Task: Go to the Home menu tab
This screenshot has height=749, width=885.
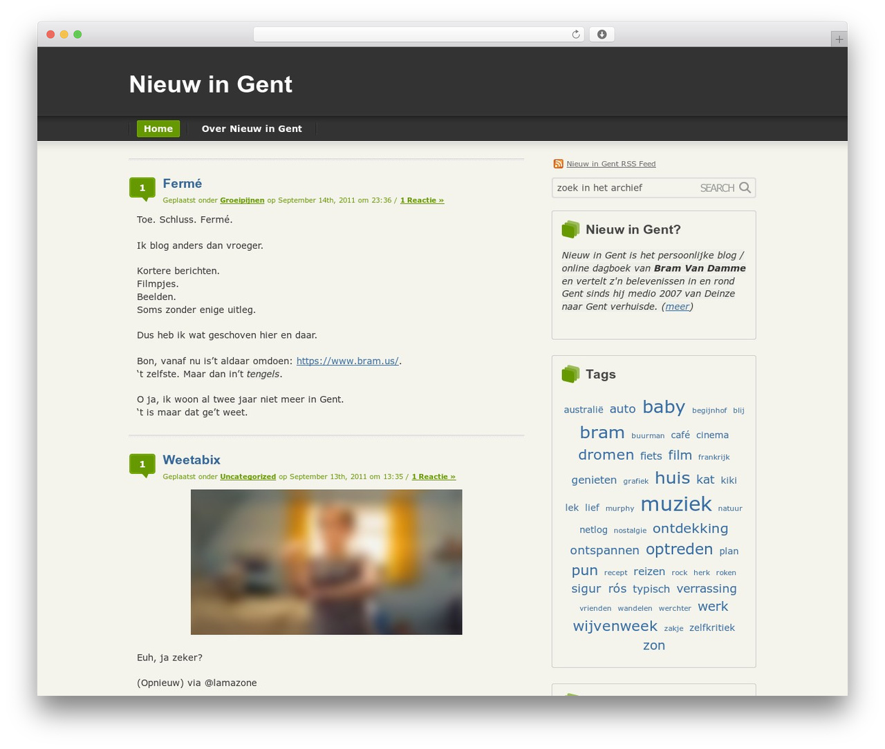Action: (x=158, y=129)
